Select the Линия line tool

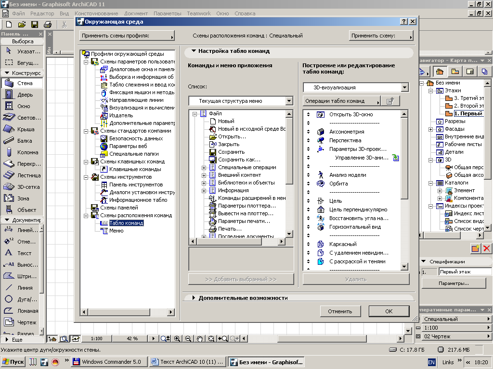[20, 288]
